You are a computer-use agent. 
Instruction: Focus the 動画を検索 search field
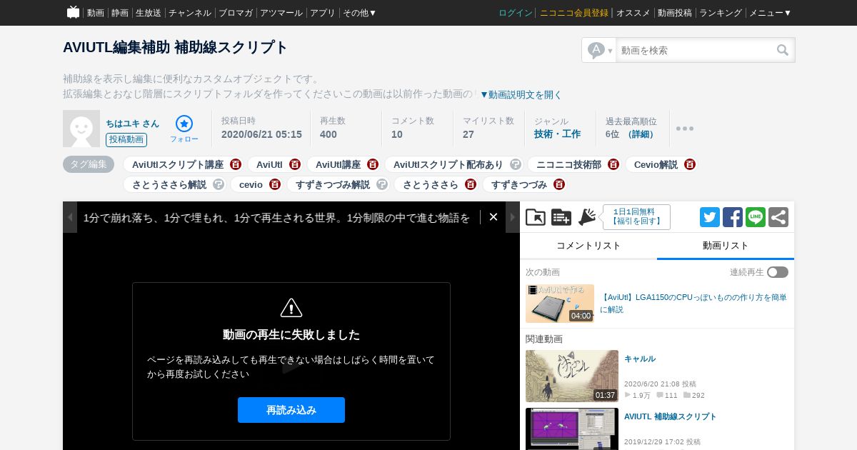696,50
